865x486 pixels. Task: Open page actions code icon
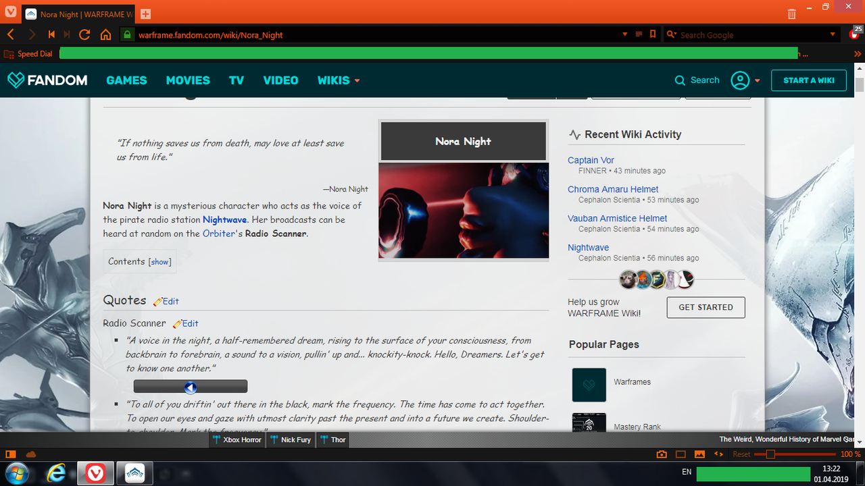(x=718, y=454)
